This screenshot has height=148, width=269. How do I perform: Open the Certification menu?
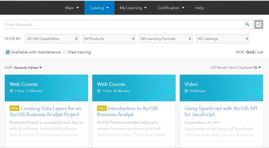click(x=171, y=8)
